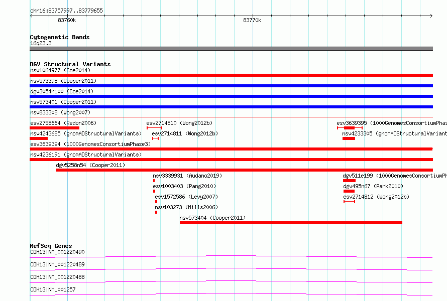Click the red bar for nsv1064977

(x=231, y=75)
